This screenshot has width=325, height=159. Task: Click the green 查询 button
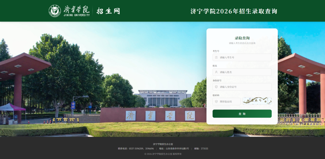242,114
